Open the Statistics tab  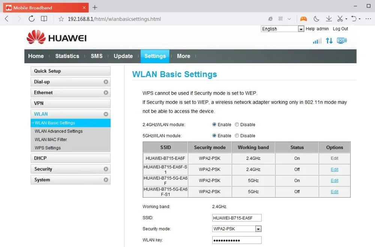pos(67,56)
